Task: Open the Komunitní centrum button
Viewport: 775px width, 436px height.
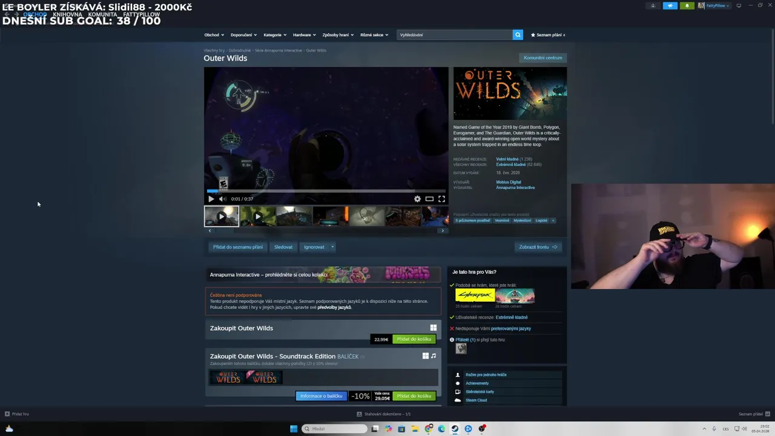Action: pos(543,58)
